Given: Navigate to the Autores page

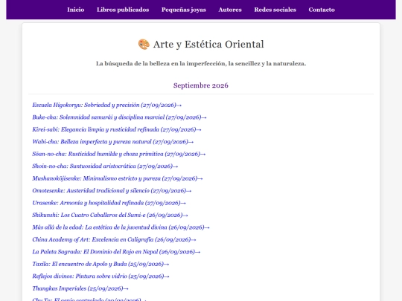Looking at the screenshot, I should point(230,10).
